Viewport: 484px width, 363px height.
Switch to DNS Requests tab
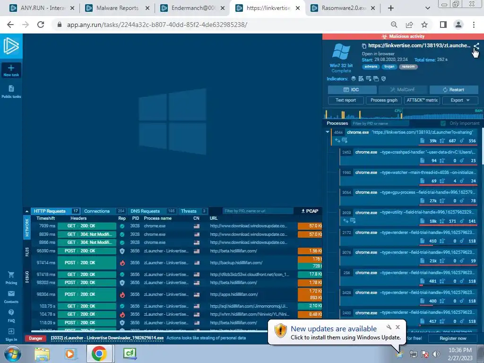coord(153,211)
